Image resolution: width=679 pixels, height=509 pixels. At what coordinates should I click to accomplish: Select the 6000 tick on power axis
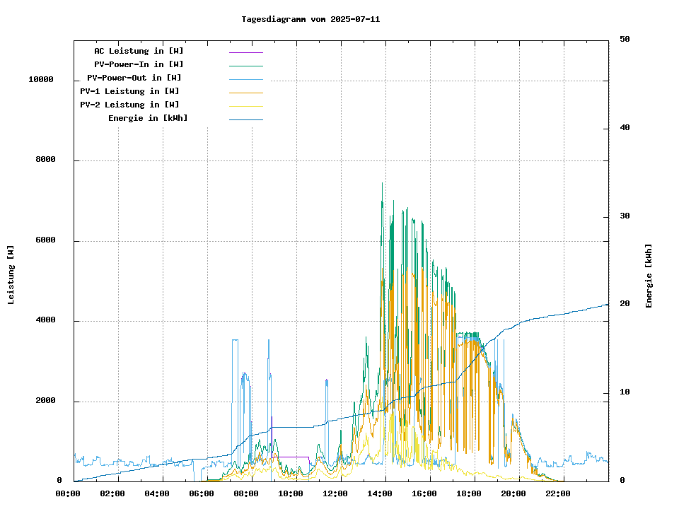point(46,240)
